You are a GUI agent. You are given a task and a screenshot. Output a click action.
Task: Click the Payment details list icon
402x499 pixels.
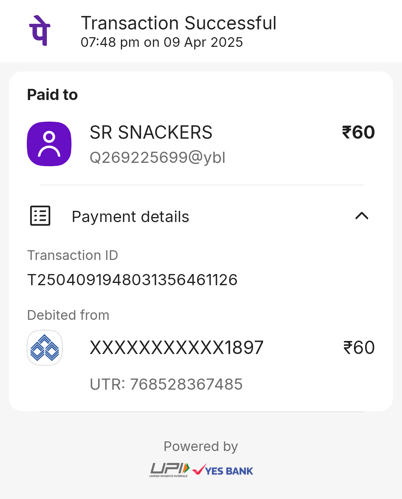[40, 216]
